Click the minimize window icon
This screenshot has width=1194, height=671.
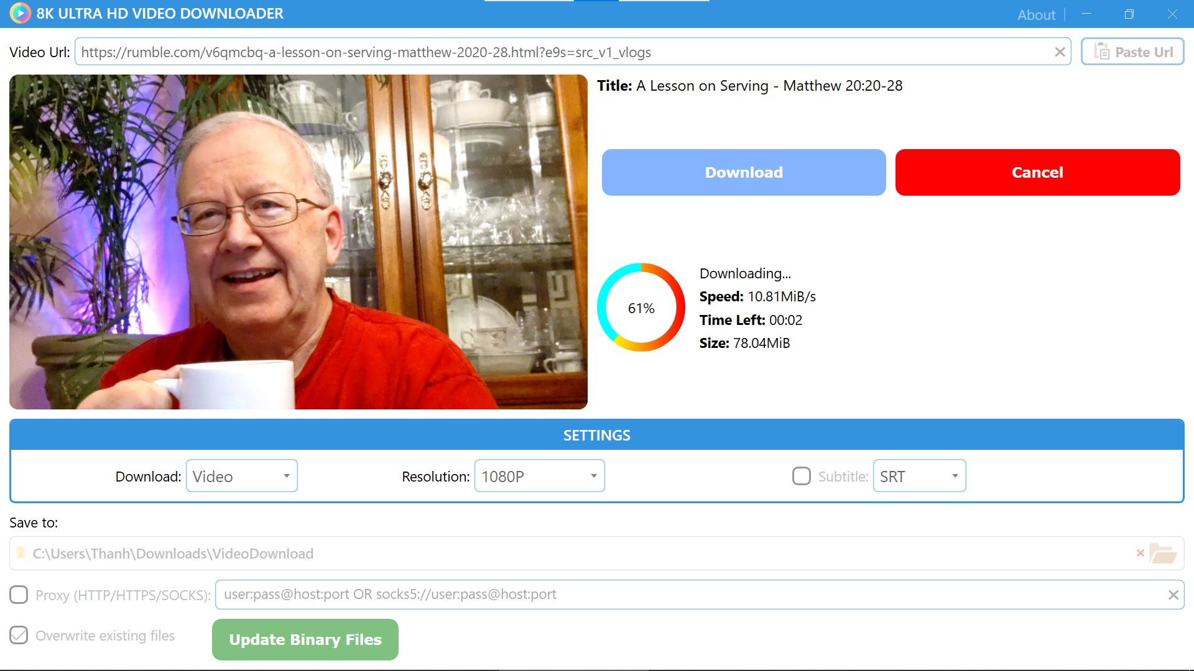pyautogui.click(x=1086, y=14)
